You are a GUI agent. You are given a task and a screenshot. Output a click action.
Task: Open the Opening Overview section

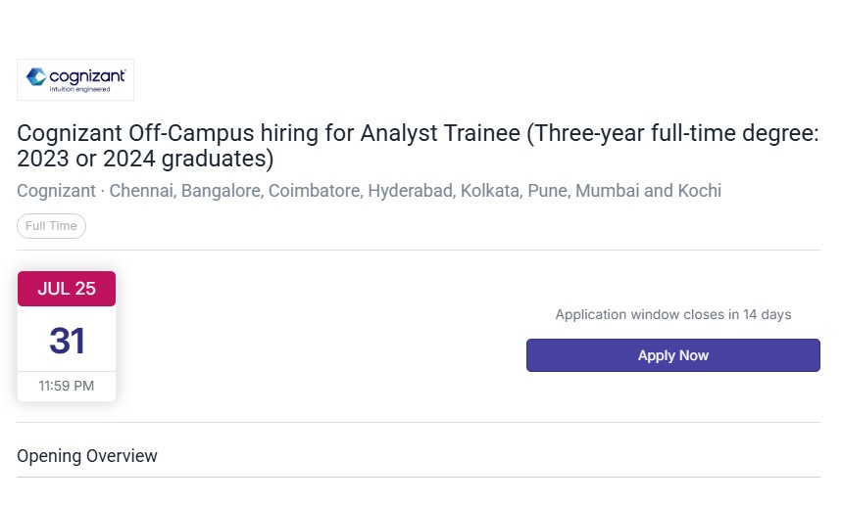(x=87, y=456)
